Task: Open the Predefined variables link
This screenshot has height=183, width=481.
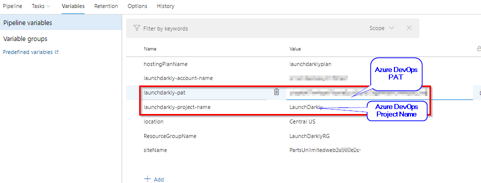Action: point(28,52)
